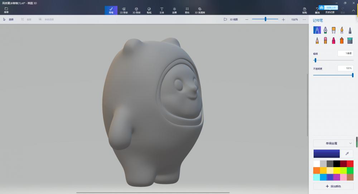
Task: Pick the purple color swatch
Action: pyautogui.click(x=337, y=177)
